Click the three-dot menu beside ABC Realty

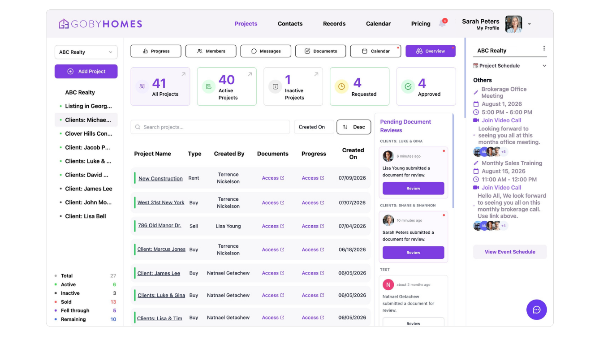pyautogui.click(x=544, y=48)
